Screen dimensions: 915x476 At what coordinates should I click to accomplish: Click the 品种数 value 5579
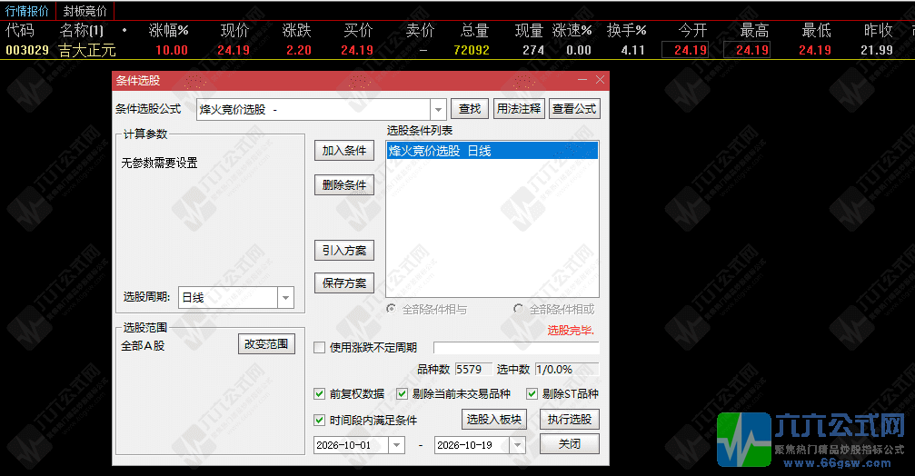tap(473, 369)
